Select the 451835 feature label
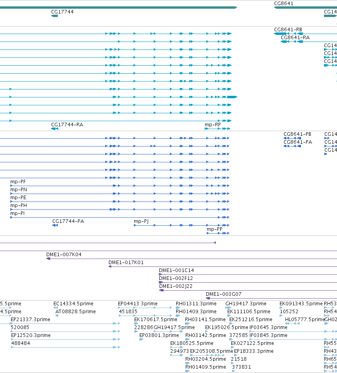 (128, 312)
